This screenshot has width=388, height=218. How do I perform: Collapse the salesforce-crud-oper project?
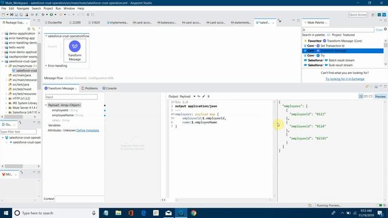2,61
